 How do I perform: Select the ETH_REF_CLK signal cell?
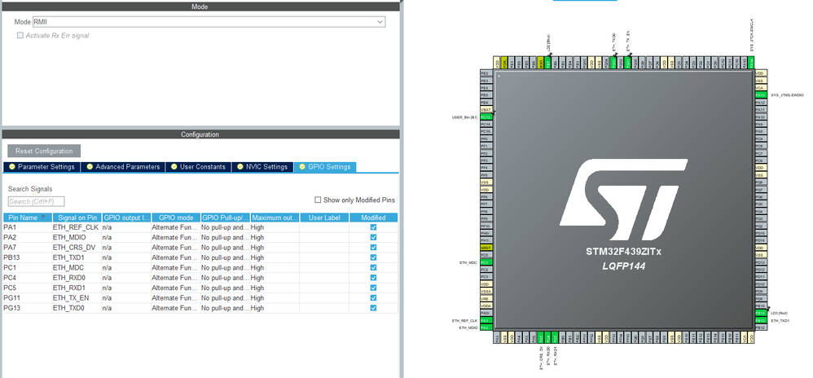(x=76, y=227)
